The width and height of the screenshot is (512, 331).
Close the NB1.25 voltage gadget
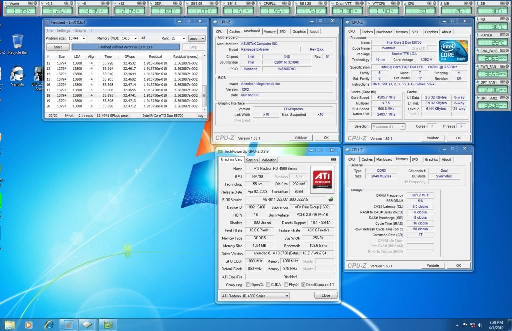click(326, 3)
